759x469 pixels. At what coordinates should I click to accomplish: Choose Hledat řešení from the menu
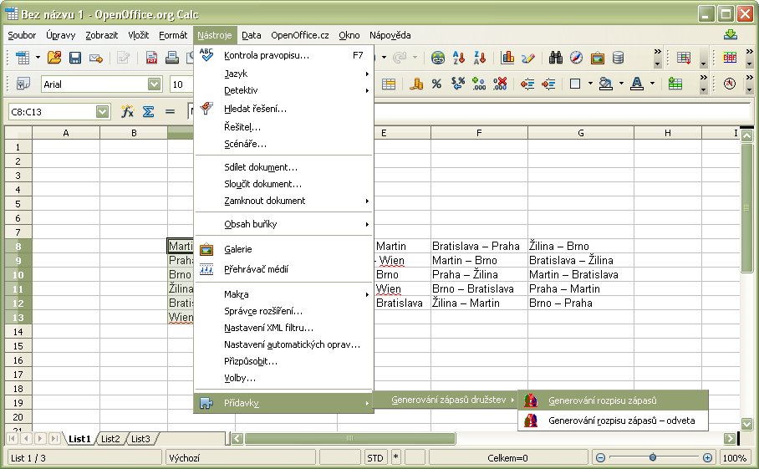coord(284,109)
